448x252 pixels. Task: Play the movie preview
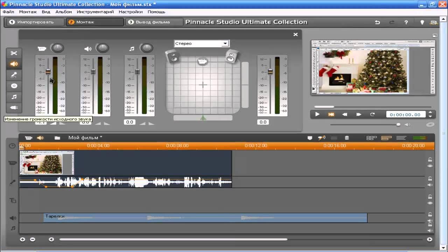[x=317, y=114]
